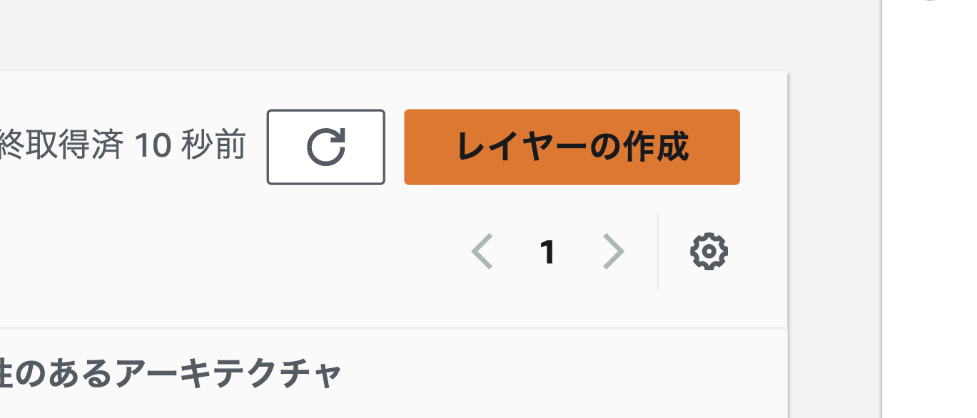Select the settings cog next to pagination

(709, 251)
